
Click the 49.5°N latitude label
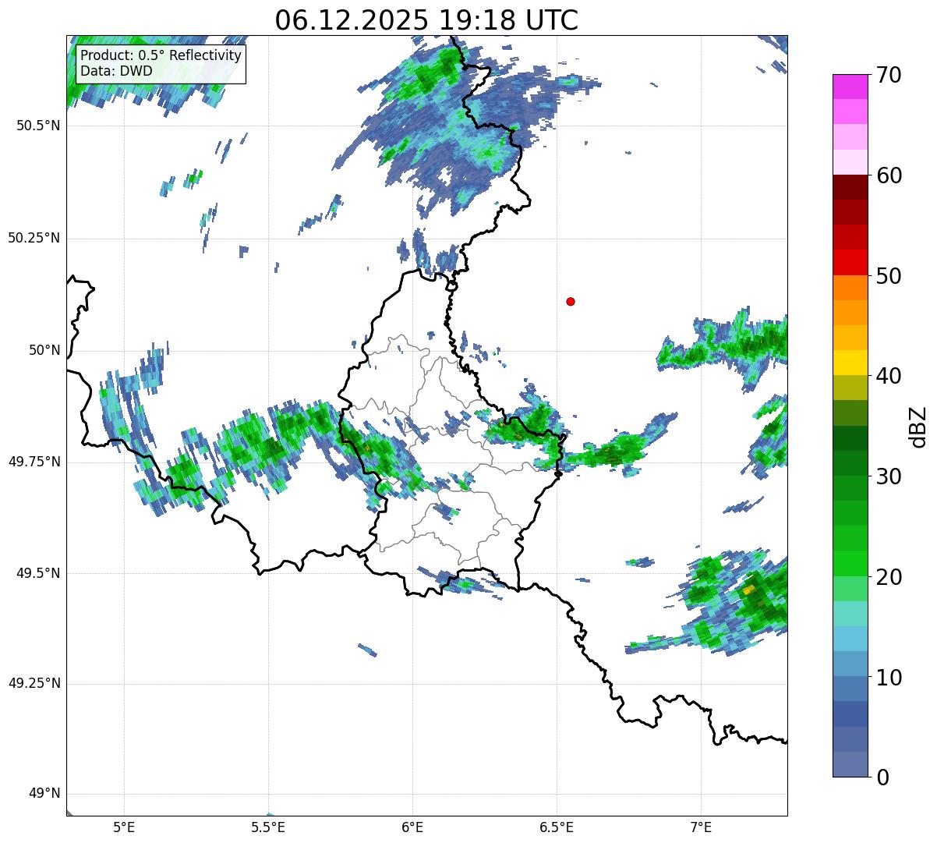(38, 573)
